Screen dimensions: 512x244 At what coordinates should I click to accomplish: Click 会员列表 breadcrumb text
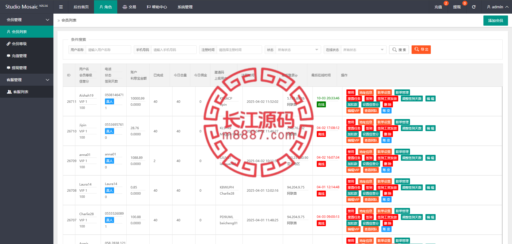pos(69,20)
